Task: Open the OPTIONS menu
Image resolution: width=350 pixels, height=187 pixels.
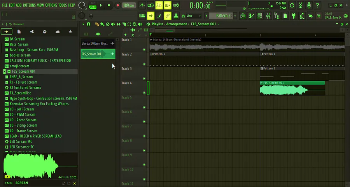Action: (x=51, y=5)
